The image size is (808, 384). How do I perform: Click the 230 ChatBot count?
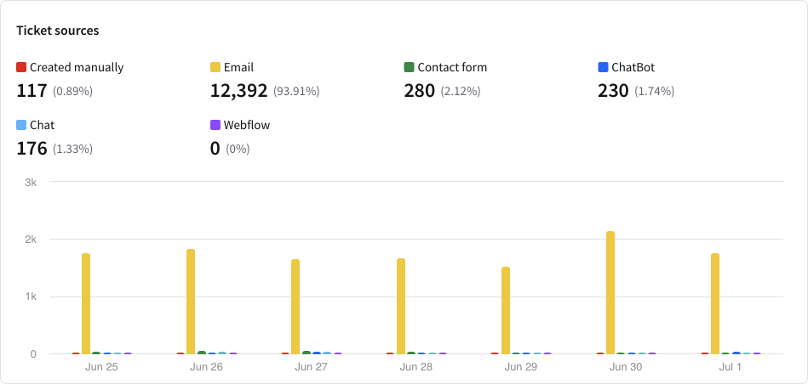[x=613, y=91]
